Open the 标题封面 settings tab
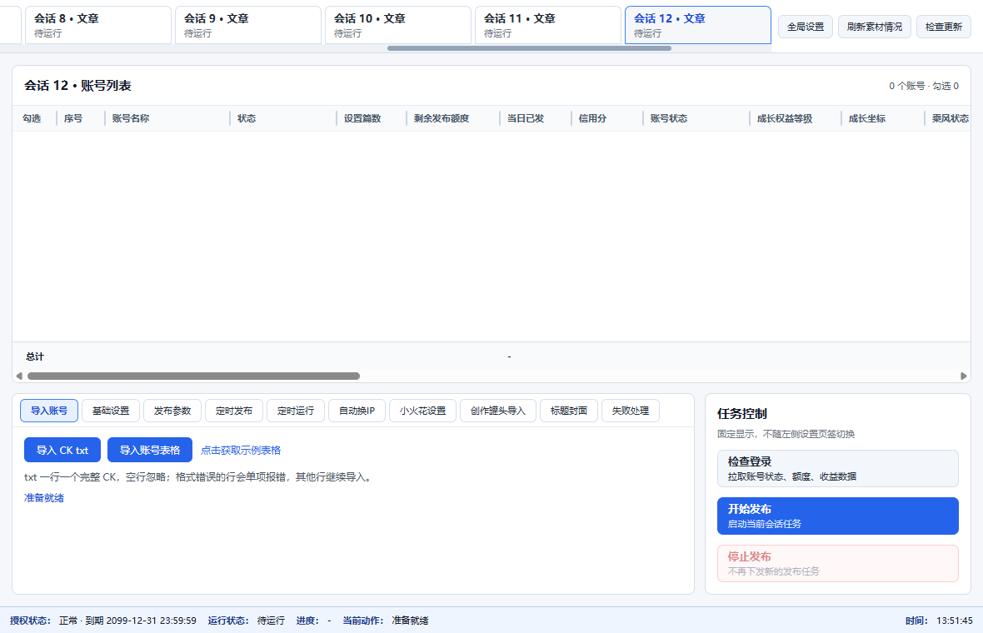 coord(569,411)
